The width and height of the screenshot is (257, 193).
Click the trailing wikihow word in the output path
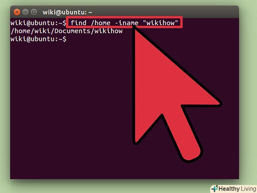tap(108, 31)
